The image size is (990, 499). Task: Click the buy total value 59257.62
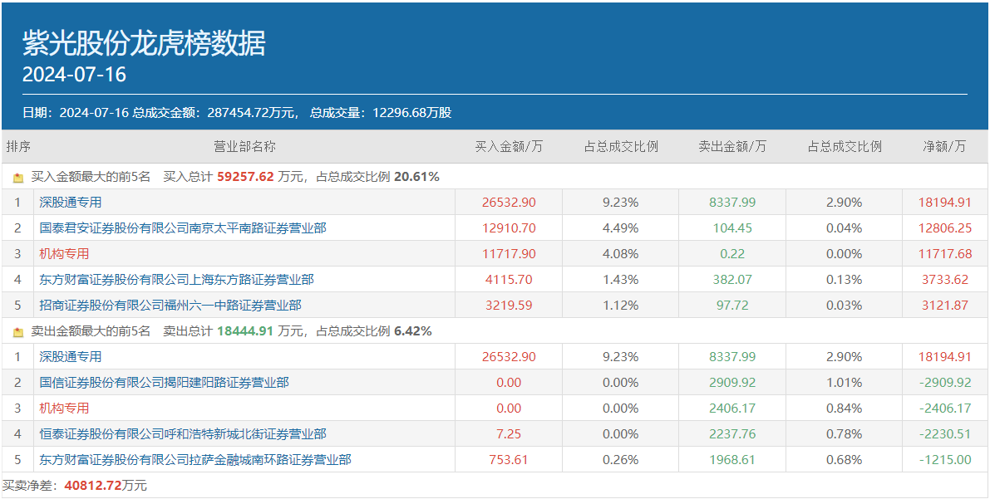coord(245,177)
